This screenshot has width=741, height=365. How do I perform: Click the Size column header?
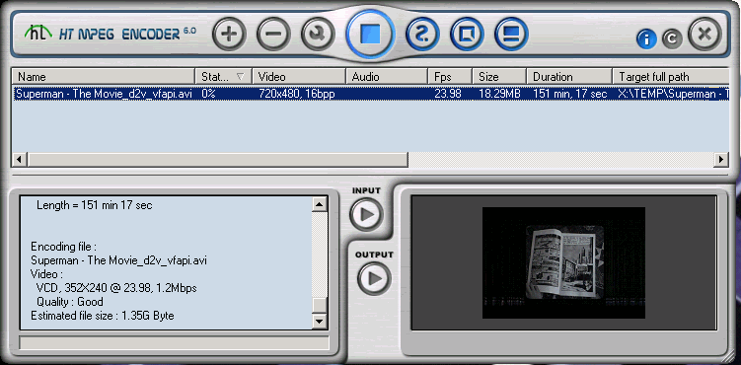tap(499, 77)
